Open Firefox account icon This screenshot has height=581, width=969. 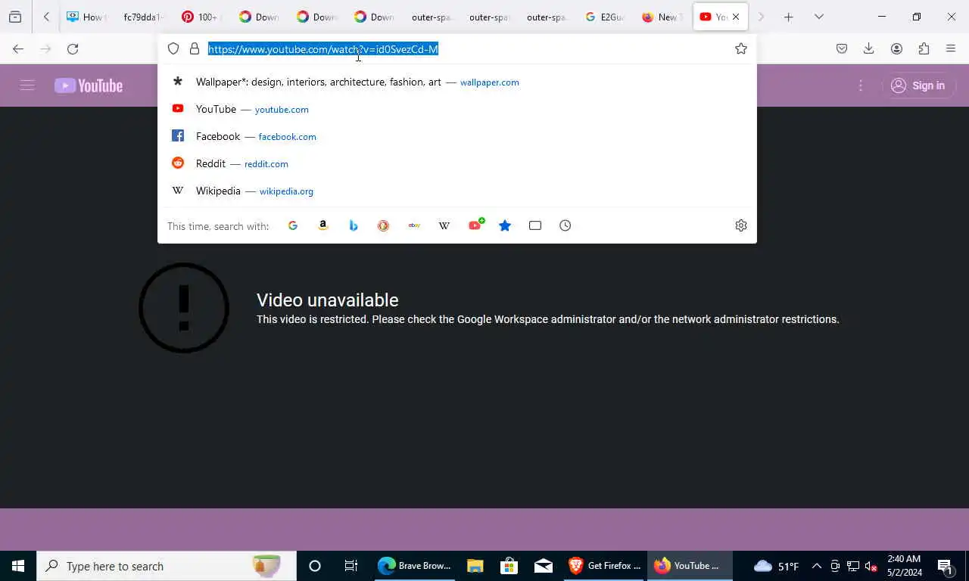tap(896, 49)
